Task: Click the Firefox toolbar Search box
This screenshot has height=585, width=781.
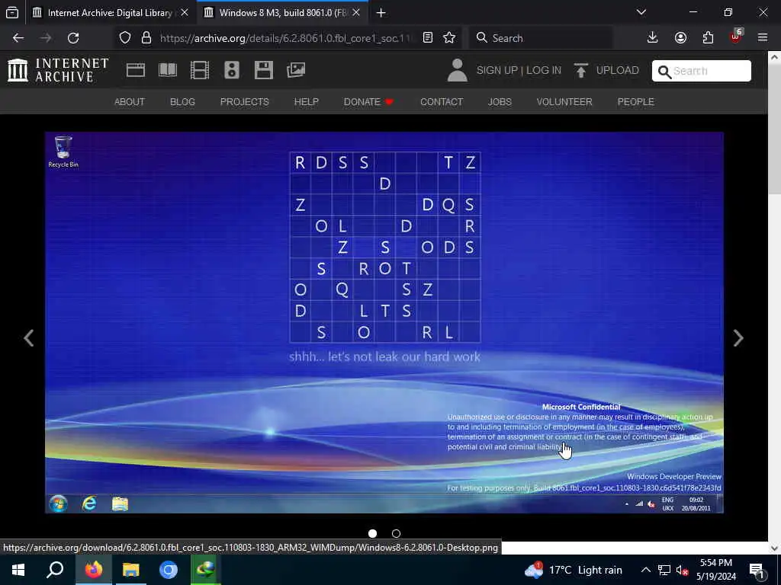Action: pyautogui.click(x=541, y=38)
